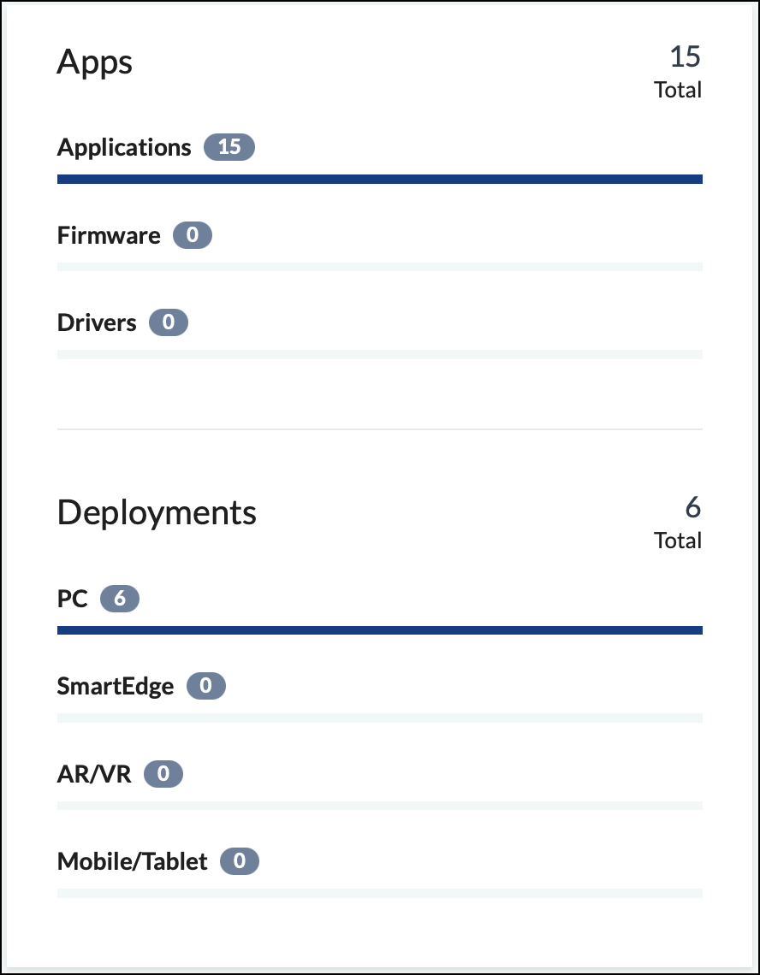Click the Applications count badge showing 15
The height and width of the screenshot is (975, 760).
tap(229, 147)
